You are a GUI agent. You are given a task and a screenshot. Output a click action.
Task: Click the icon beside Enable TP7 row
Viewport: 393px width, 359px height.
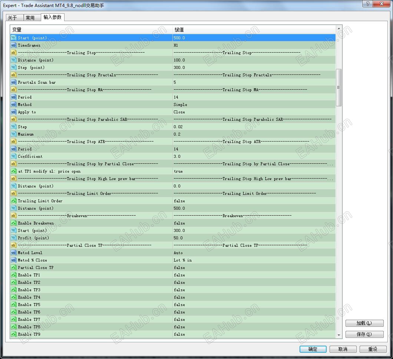(x=14, y=319)
